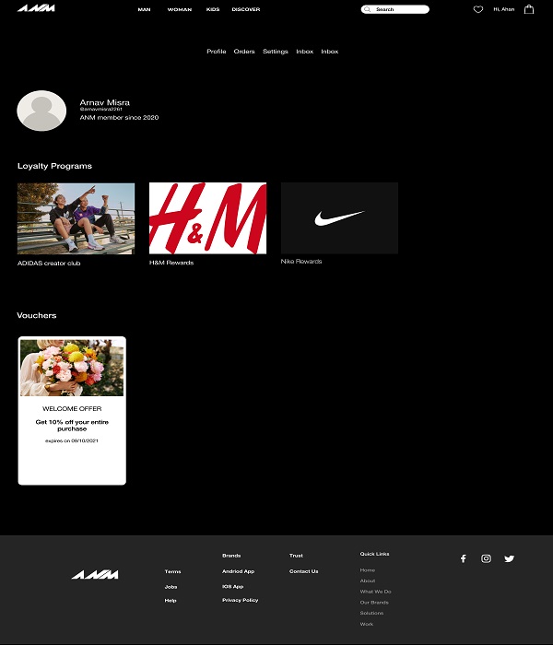
Task: Click the Quick Links heading
Action: 374,554
